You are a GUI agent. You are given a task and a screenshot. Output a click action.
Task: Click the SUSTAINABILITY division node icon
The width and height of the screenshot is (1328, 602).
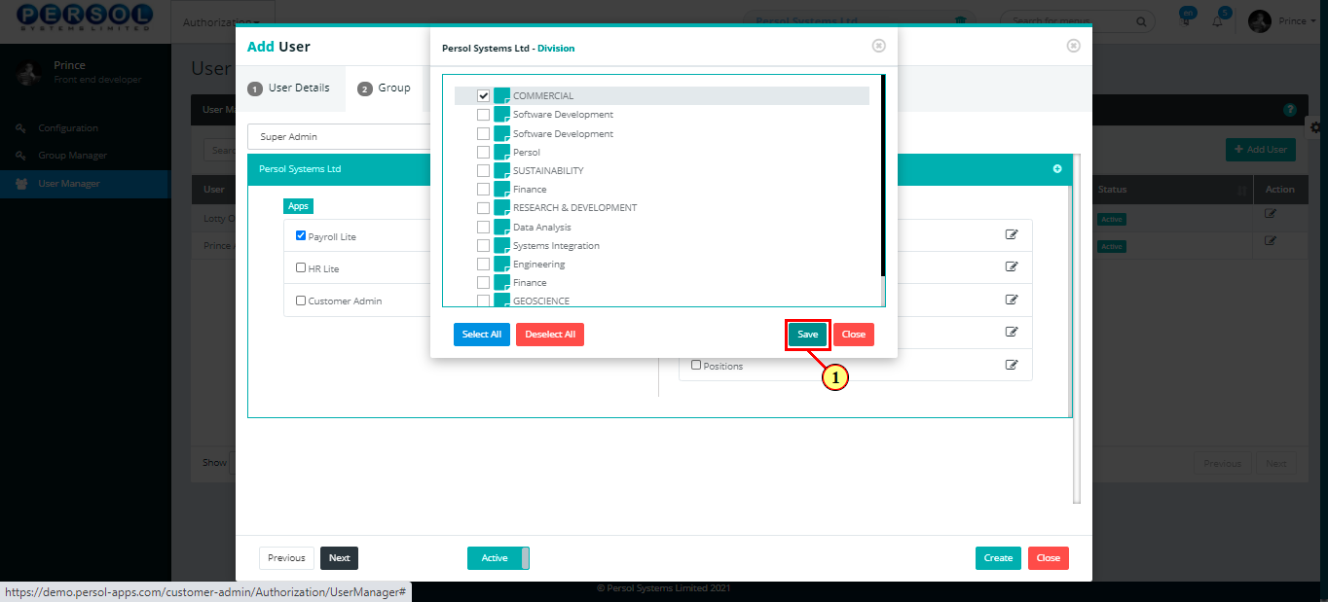pos(502,170)
